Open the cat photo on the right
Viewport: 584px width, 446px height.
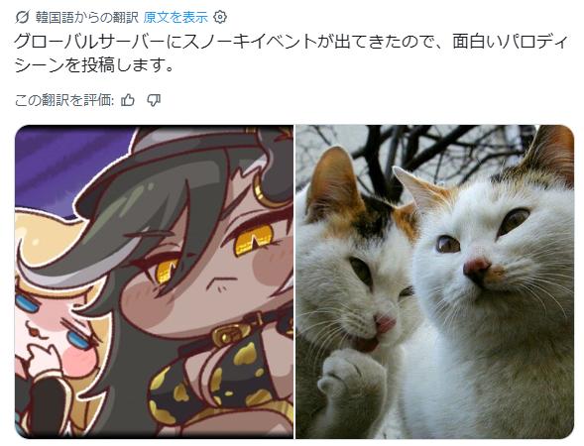pos(434,281)
